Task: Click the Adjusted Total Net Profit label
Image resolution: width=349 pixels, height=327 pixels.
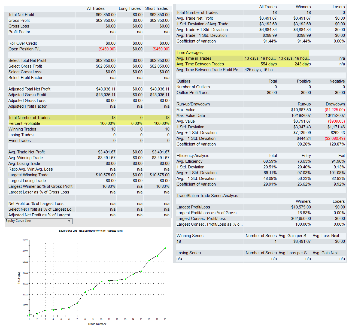Action: (x=29, y=89)
